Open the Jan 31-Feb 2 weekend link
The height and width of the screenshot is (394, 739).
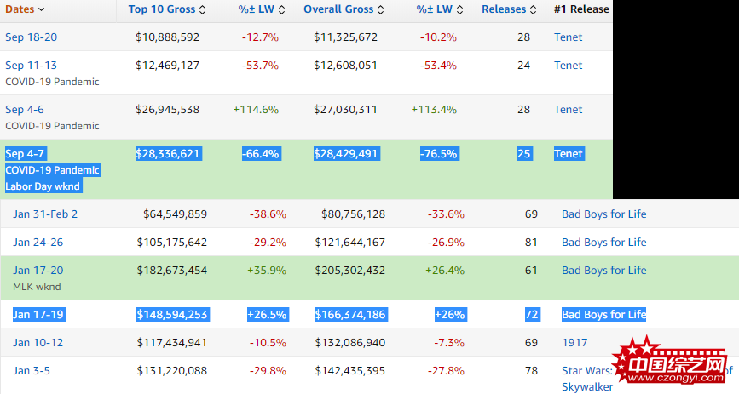point(45,214)
